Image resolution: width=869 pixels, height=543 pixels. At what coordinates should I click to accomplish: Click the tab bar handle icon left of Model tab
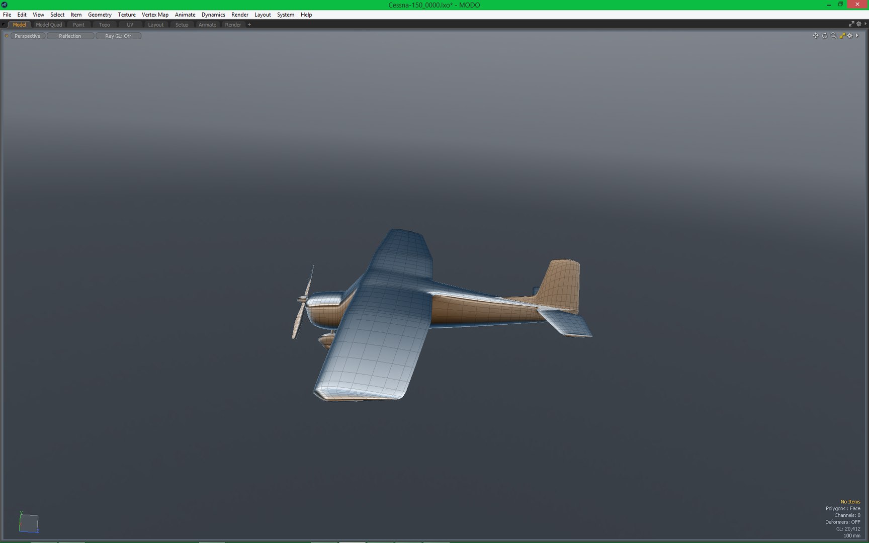[4, 25]
